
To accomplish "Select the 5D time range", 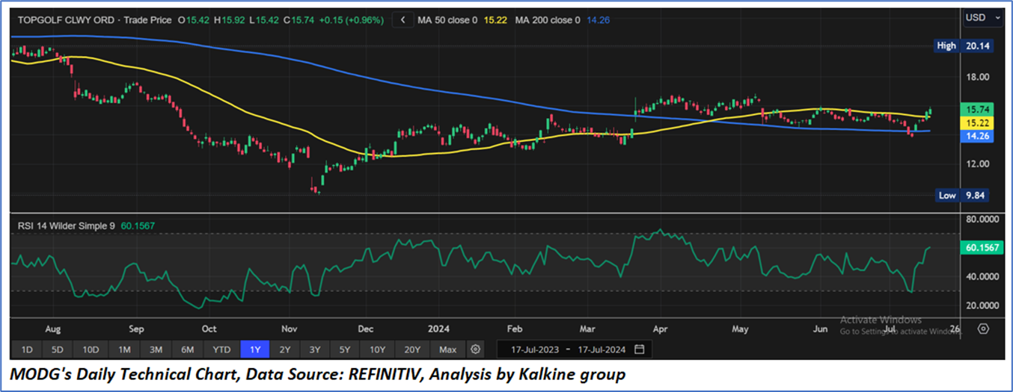I will pos(58,349).
